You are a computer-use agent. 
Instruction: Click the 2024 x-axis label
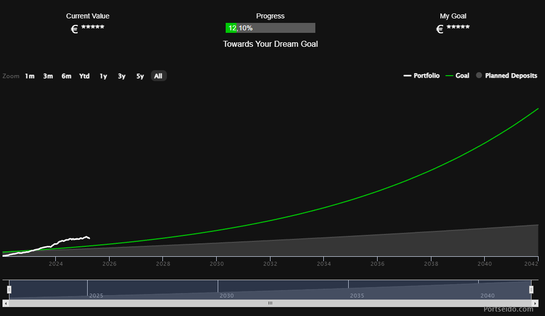pos(56,264)
